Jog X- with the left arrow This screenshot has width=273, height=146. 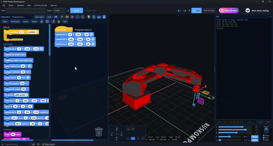[112, 134]
